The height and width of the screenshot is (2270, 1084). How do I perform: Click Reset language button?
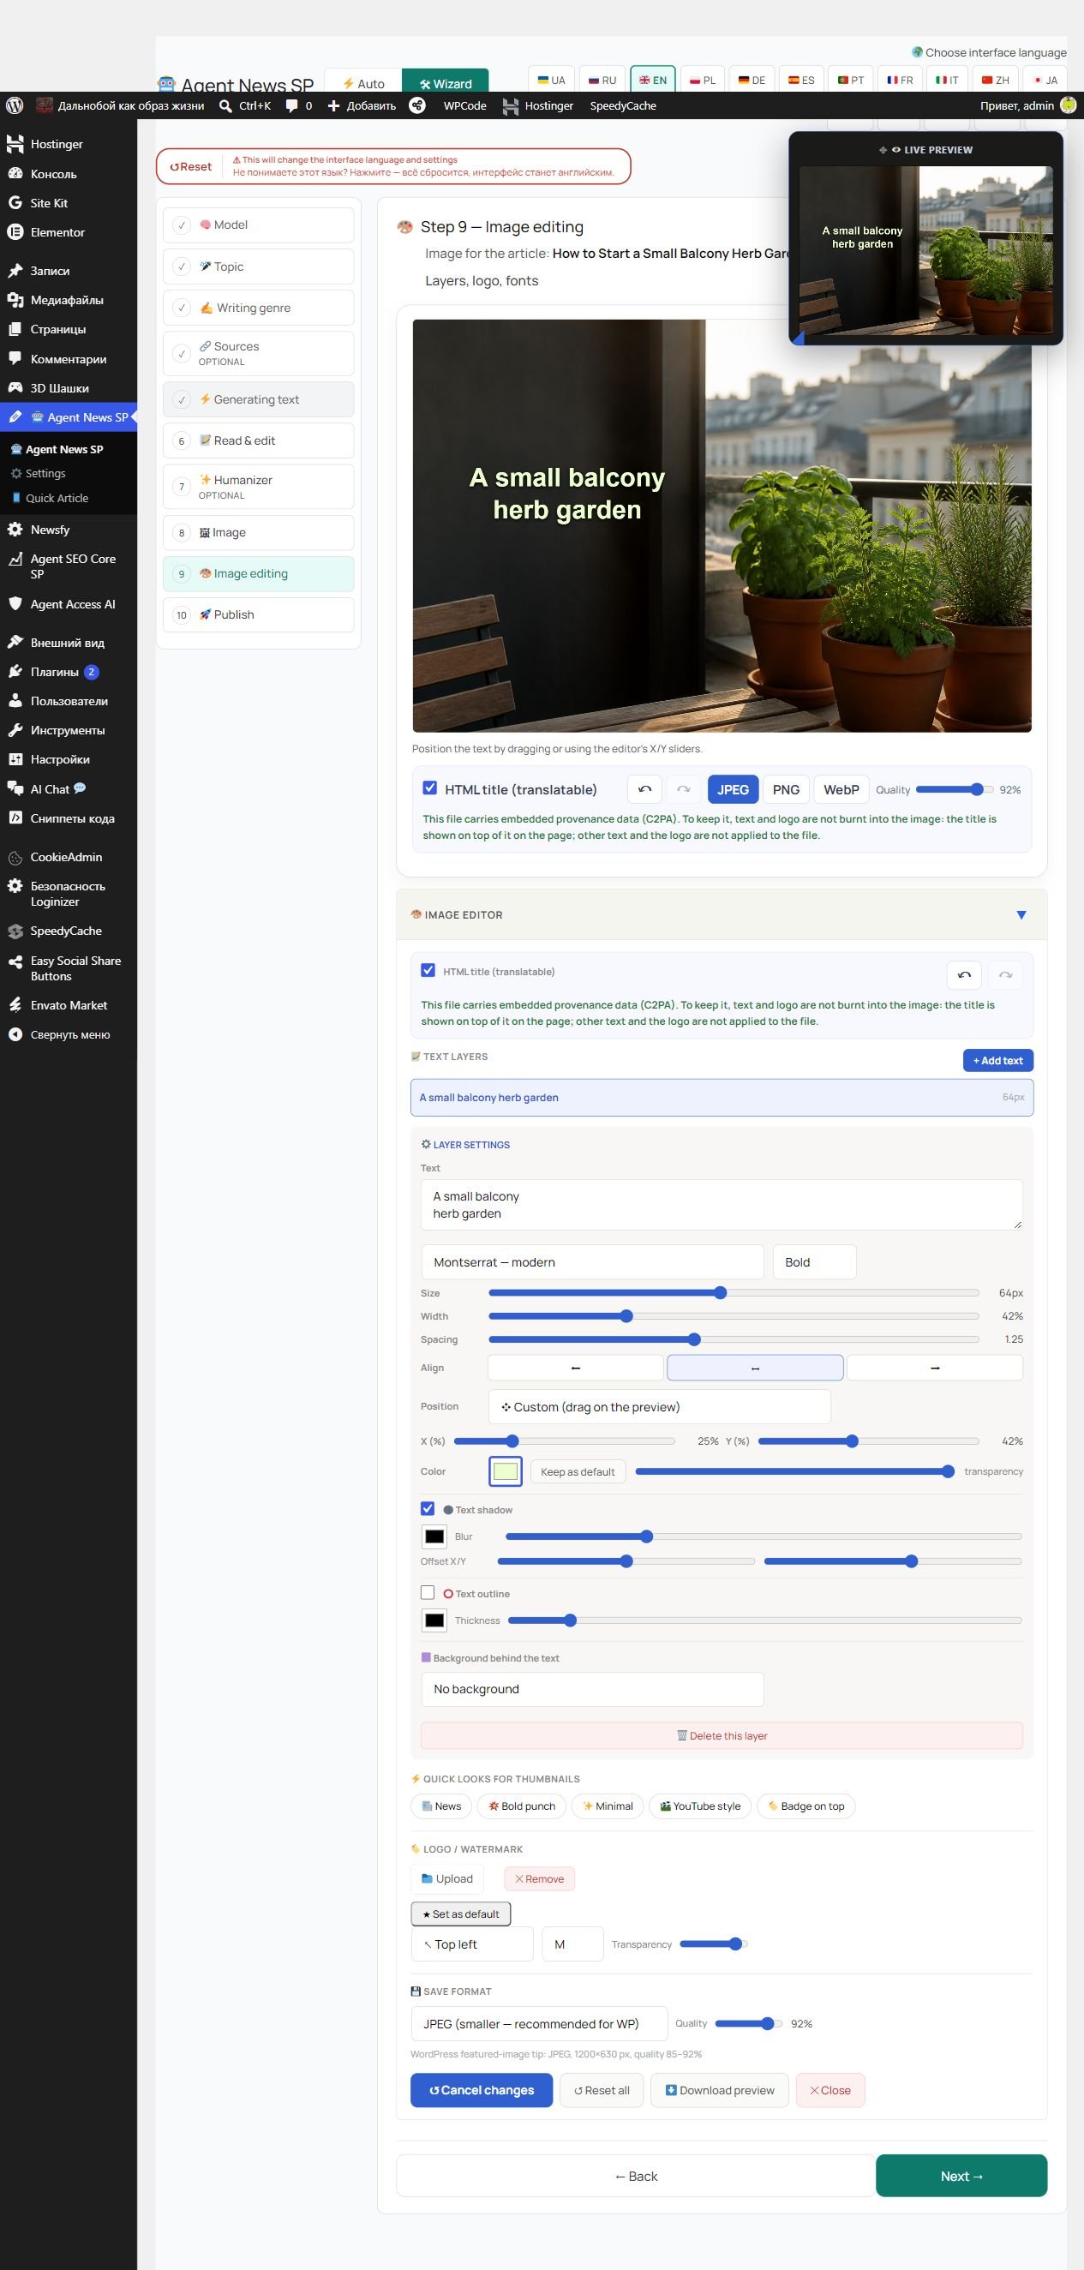point(190,166)
